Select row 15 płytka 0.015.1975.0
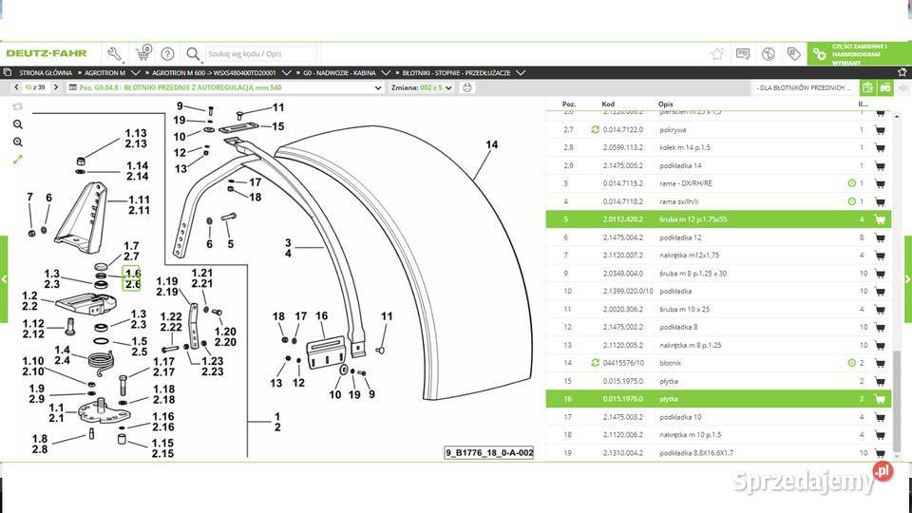This screenshot has width=912, height=513. pyautogui.click(x=718, y=381)
